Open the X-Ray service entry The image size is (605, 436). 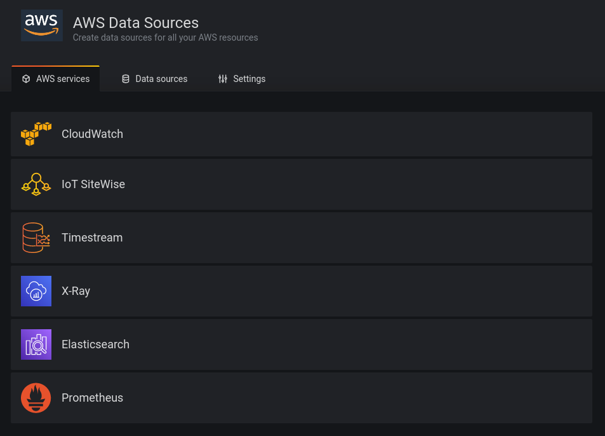(302, 291)
